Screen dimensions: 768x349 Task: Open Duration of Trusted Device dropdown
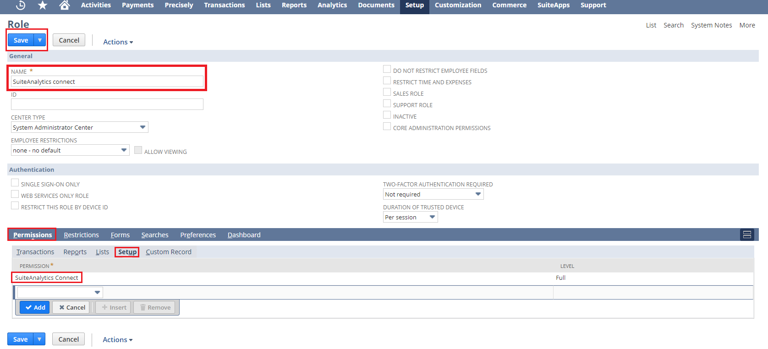432,217
